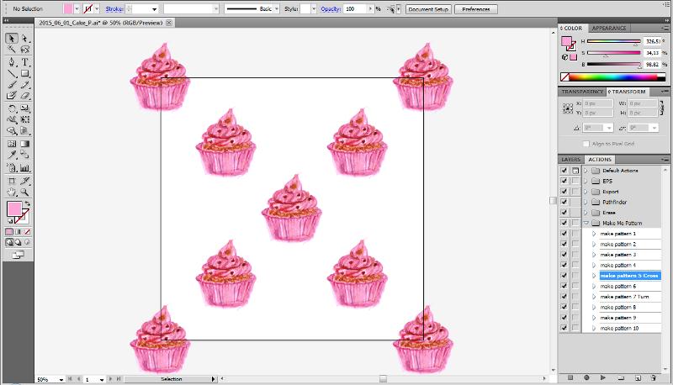Click Play Current Selection in Actions panel
This screenshot has width=673, height=385.
(603, 377)
